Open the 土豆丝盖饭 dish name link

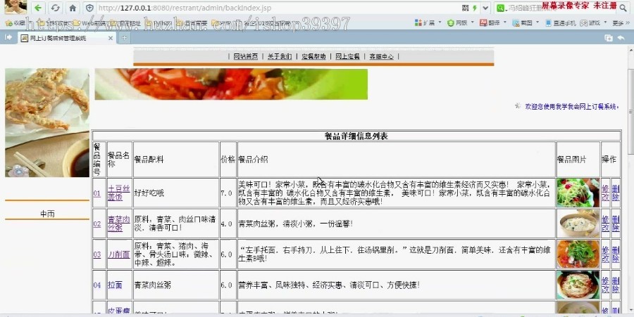119,193
